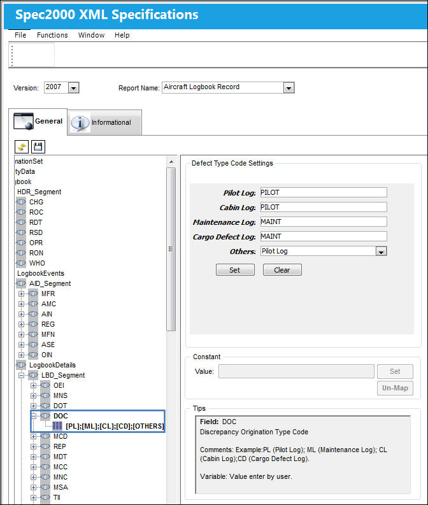Open the Functions menu

pos(52,35)
